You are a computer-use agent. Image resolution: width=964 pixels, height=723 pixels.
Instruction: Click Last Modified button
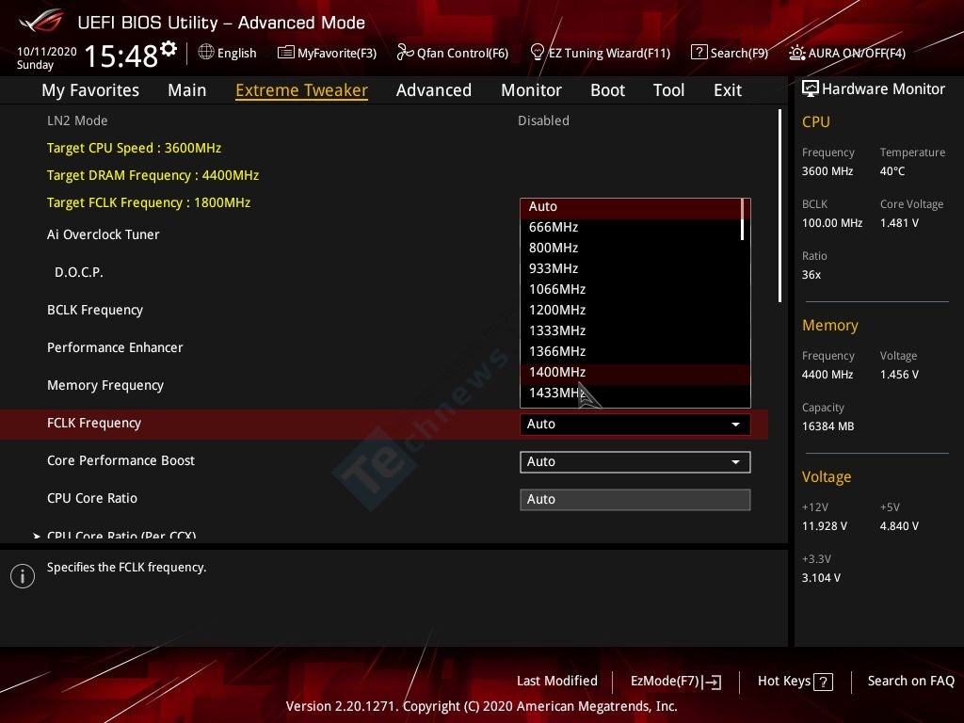(557, 682)
